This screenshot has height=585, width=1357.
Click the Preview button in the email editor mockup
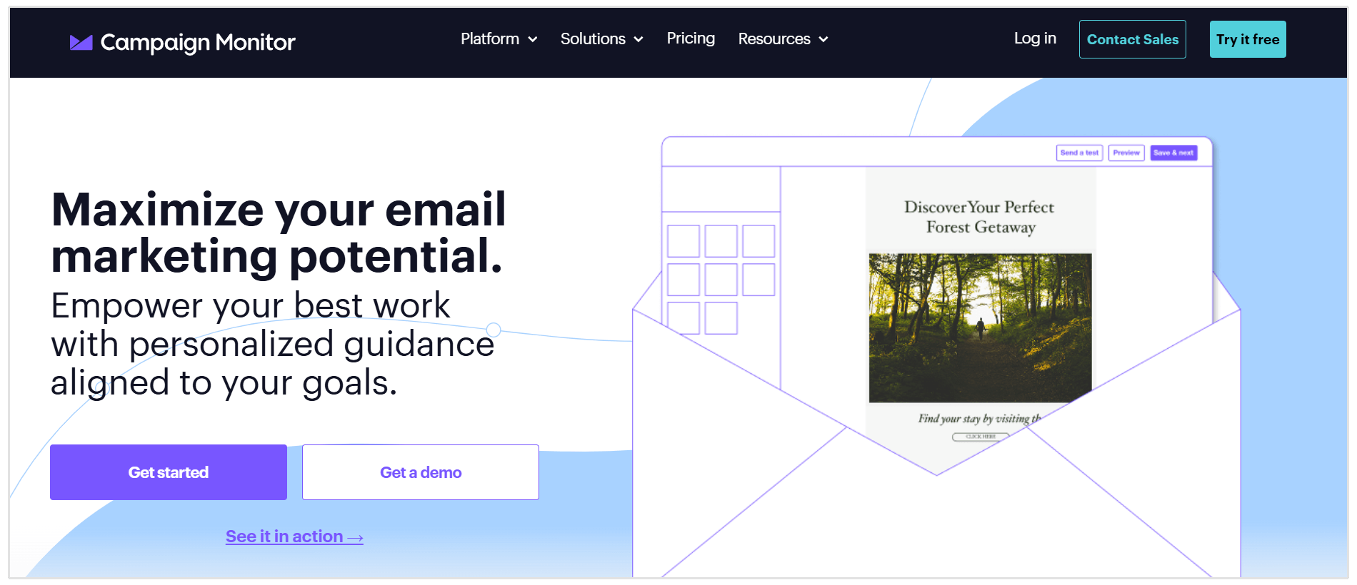point(1126,153)
